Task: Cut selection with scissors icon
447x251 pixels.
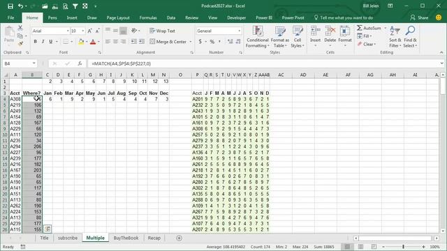Action: pos(20,28)
